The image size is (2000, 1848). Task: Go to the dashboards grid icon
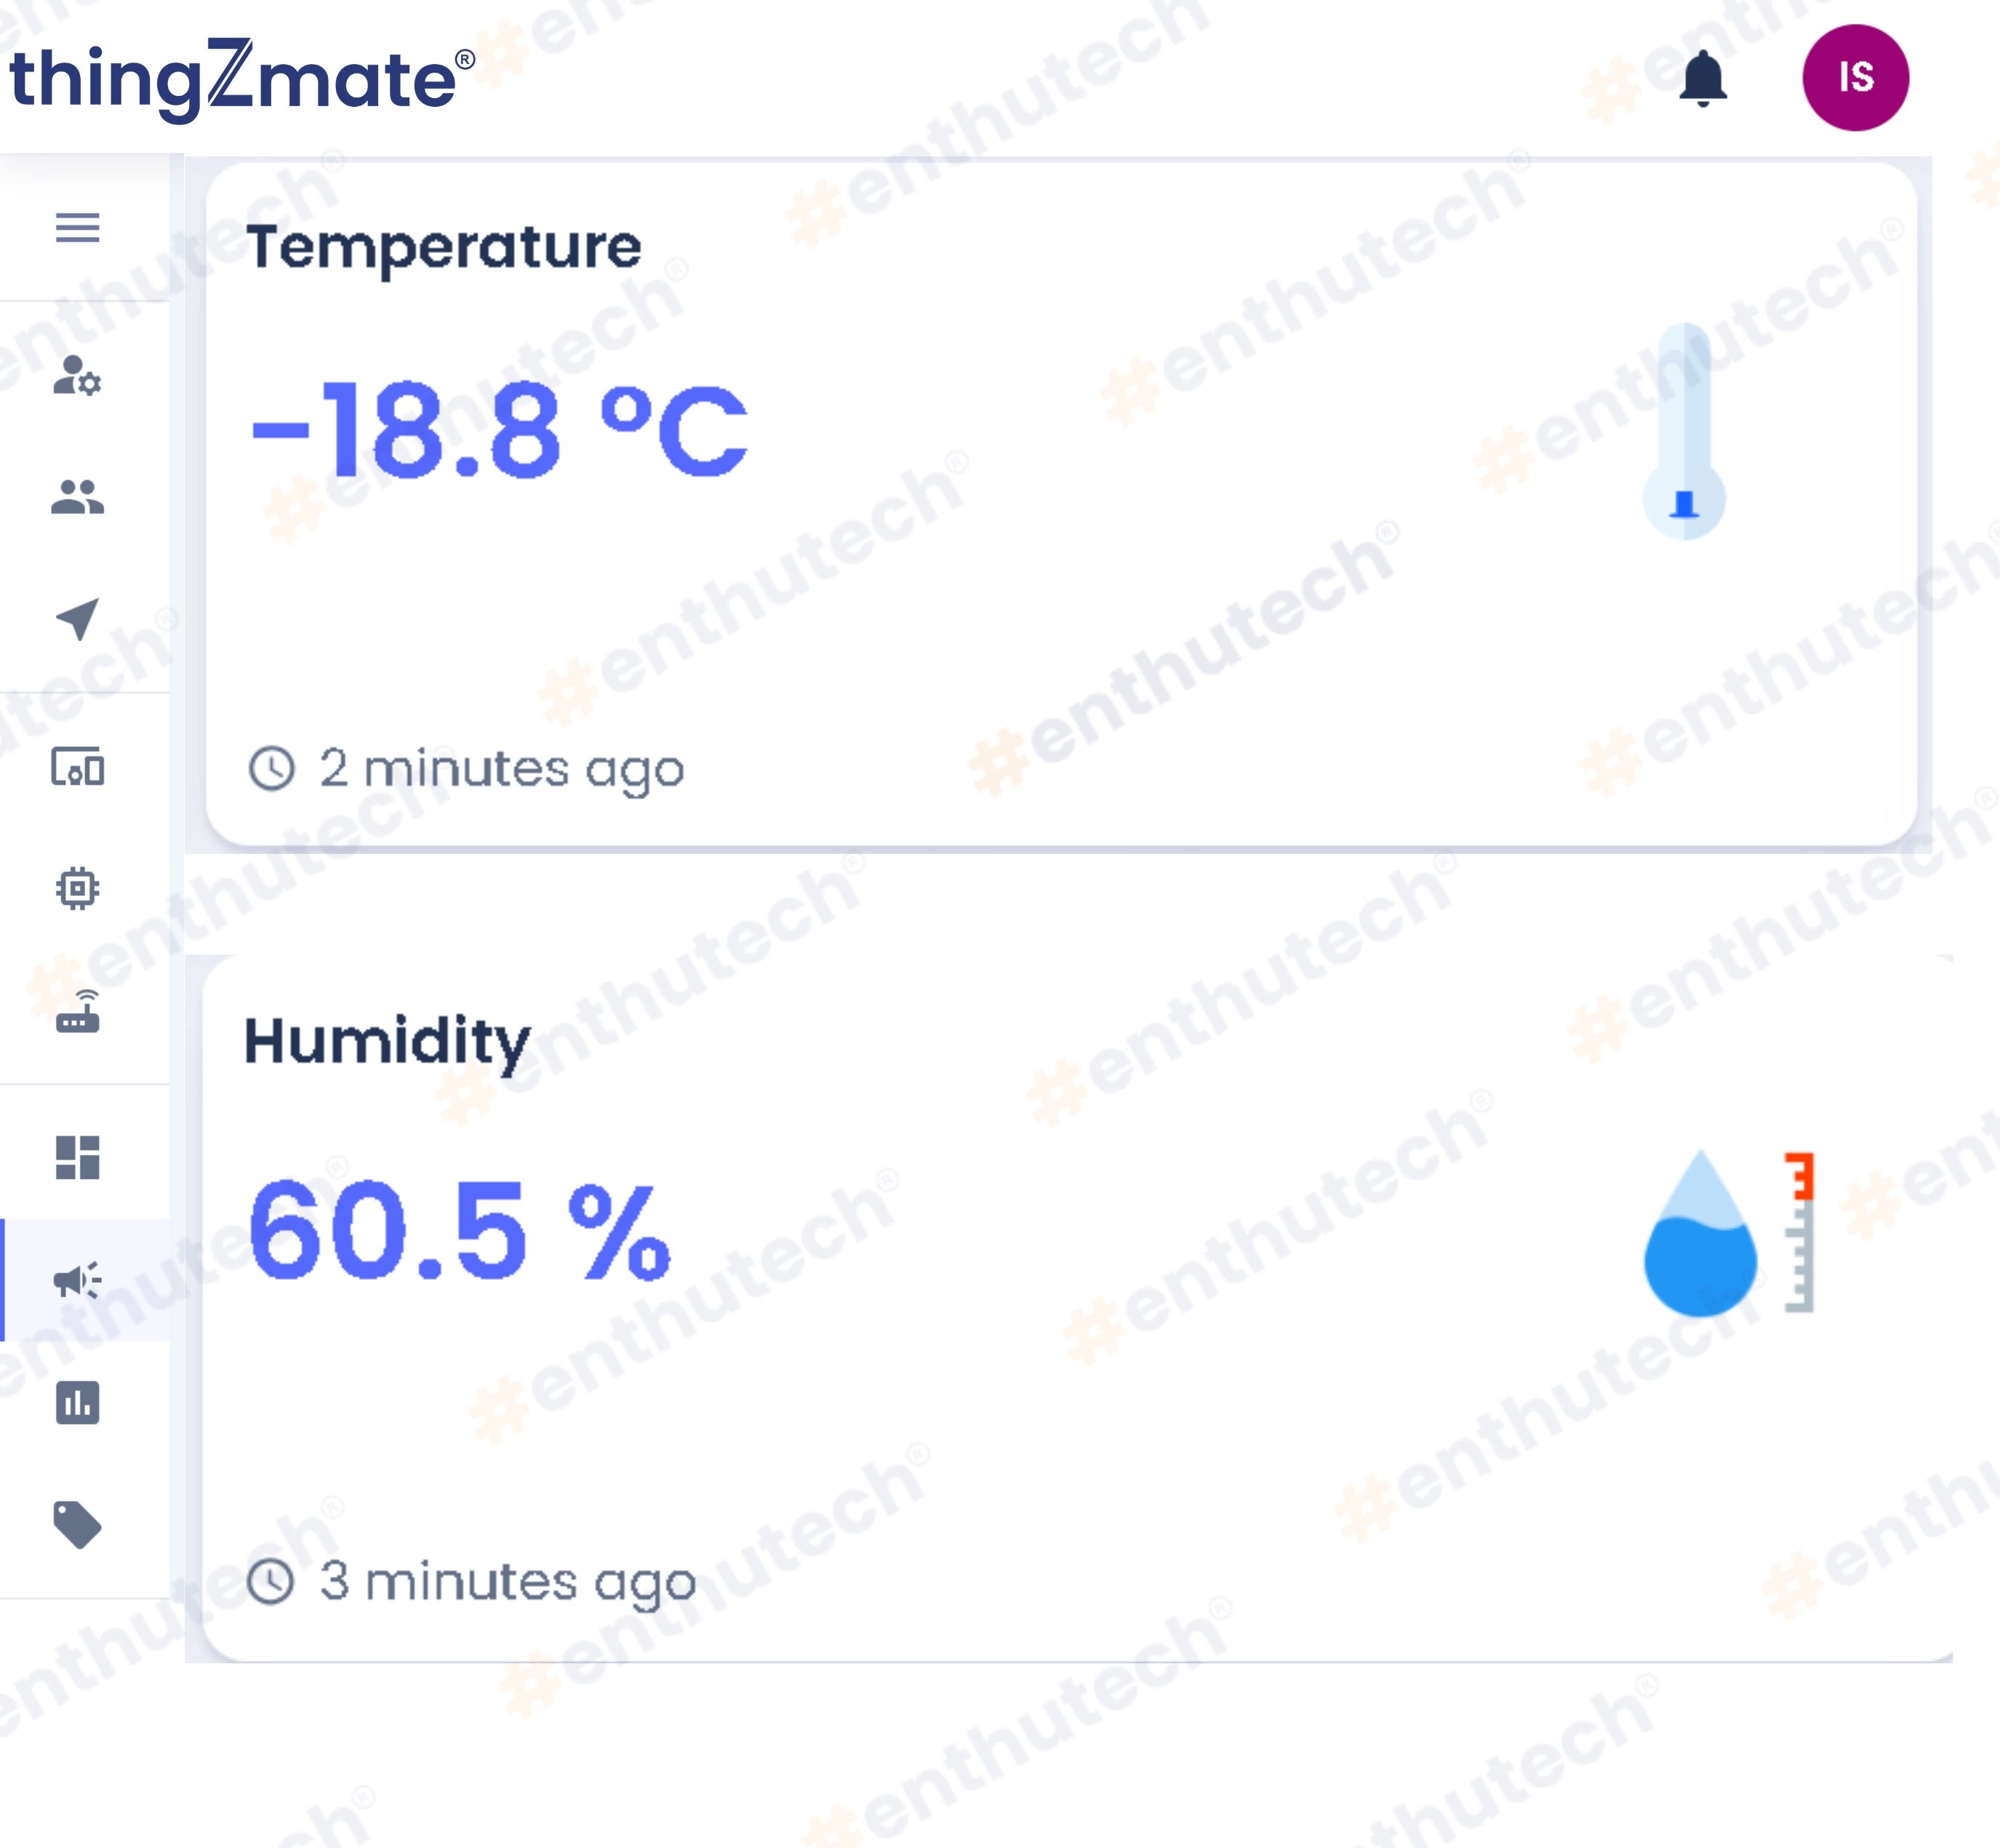pos(77,1158)
